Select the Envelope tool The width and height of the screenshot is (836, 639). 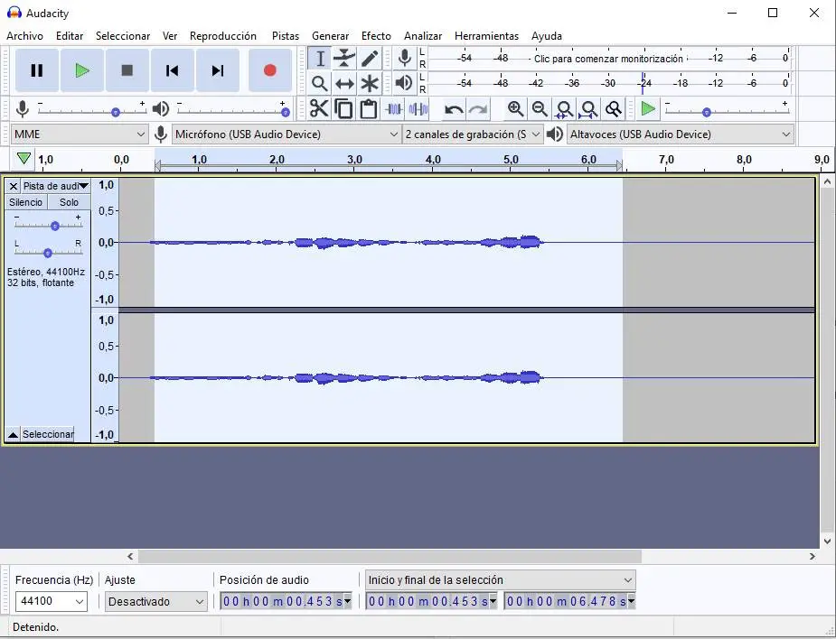tap(344, 59)
